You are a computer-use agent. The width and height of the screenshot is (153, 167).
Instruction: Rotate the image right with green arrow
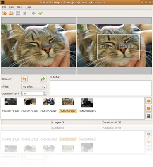pos(43,79)
